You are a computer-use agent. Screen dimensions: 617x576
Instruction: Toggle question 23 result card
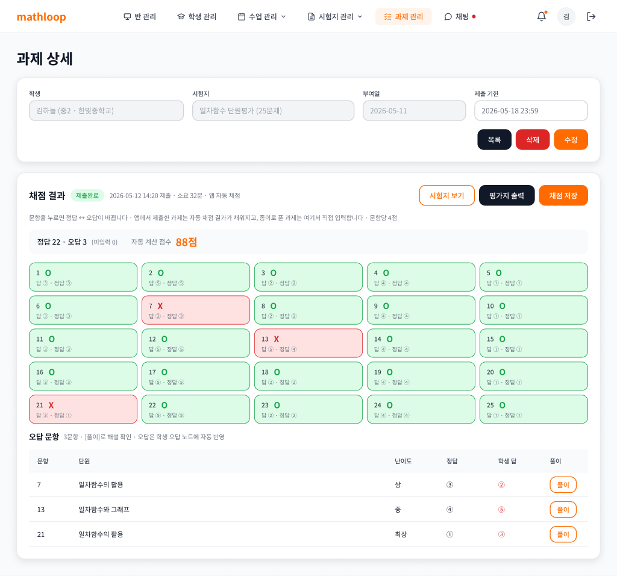[308, 409]
